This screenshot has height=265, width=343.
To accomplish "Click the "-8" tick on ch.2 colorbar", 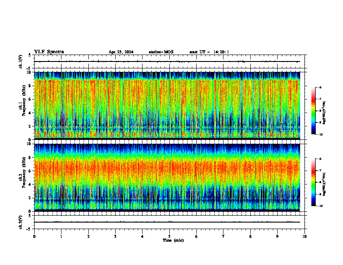I will 320,182.
